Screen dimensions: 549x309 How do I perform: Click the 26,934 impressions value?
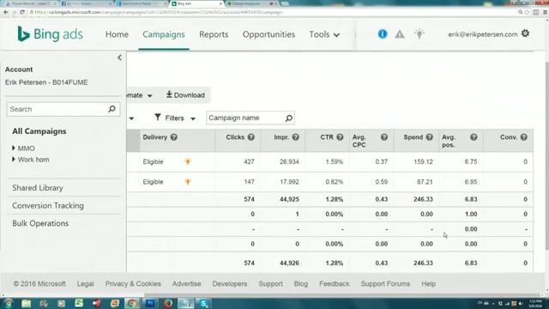point(289,162)
